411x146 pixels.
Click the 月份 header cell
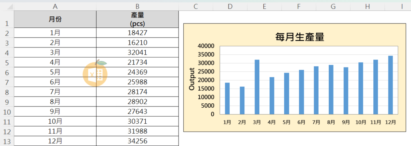(55, 19)
